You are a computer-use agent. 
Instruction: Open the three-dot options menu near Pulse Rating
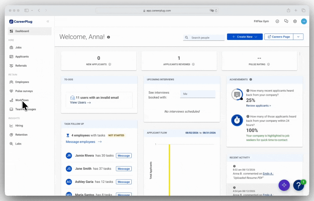300,54
